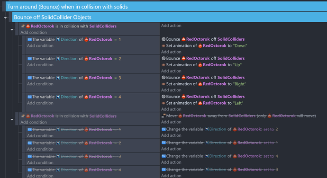This screenshot has width=327, height=178.
Task: Click Add condition under disabled Direction = 3
Action: pos(40,162)
